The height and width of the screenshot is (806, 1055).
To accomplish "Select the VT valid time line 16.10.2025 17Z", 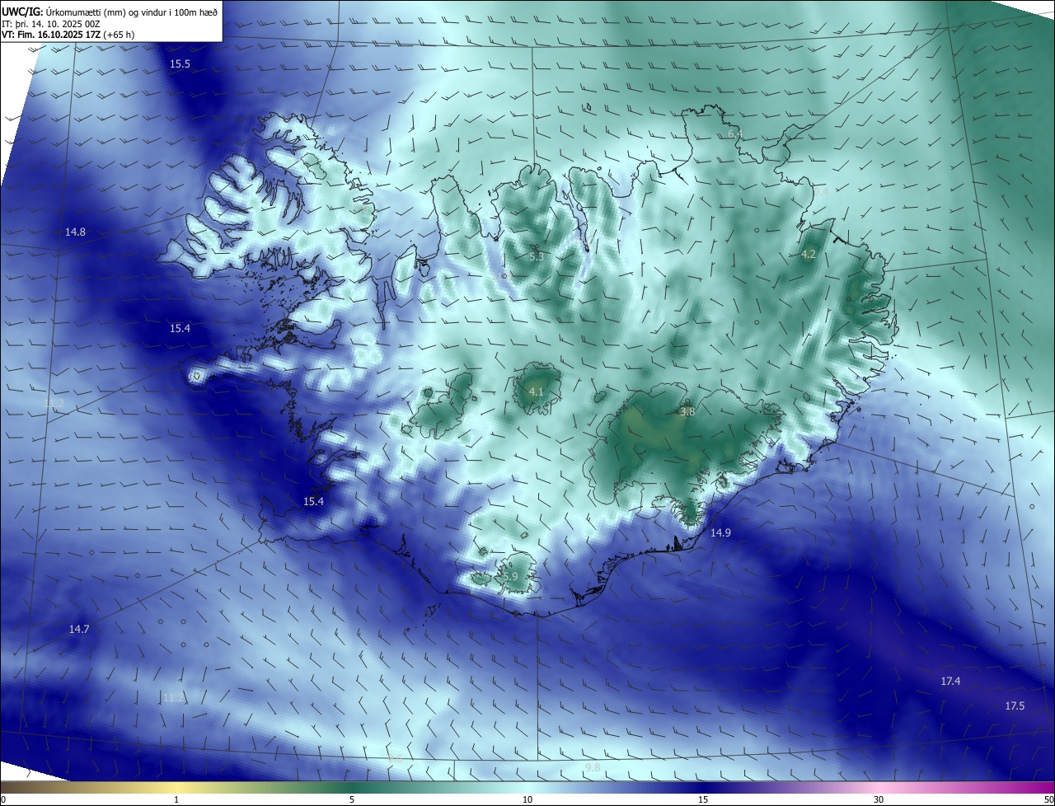I will click(x=68, y=35).
